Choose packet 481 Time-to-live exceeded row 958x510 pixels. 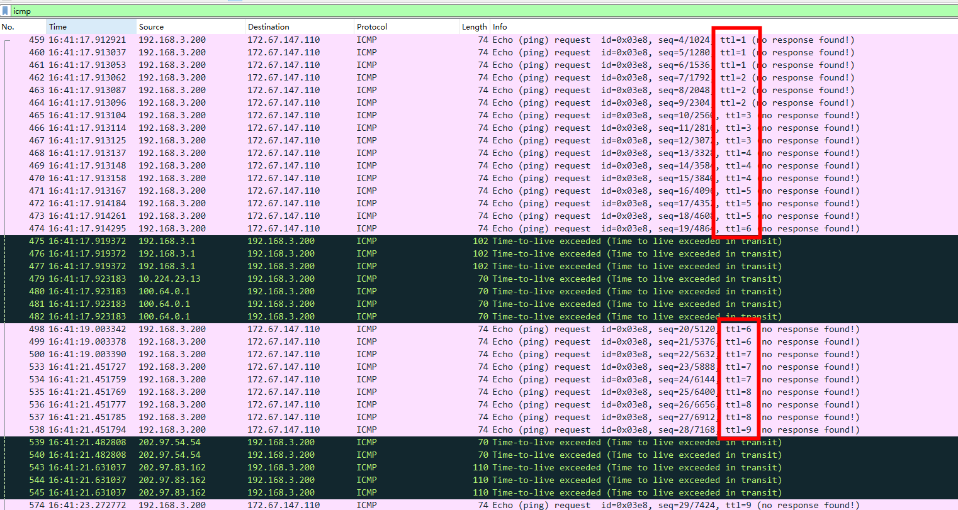(479, 304)
